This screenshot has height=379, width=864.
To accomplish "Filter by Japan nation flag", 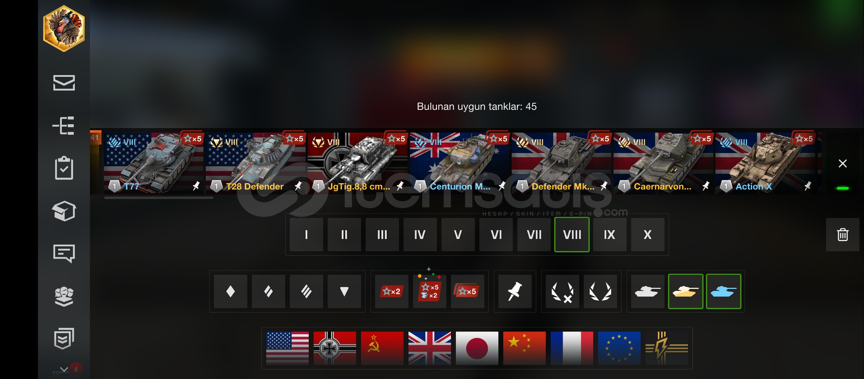I will 477,348.
